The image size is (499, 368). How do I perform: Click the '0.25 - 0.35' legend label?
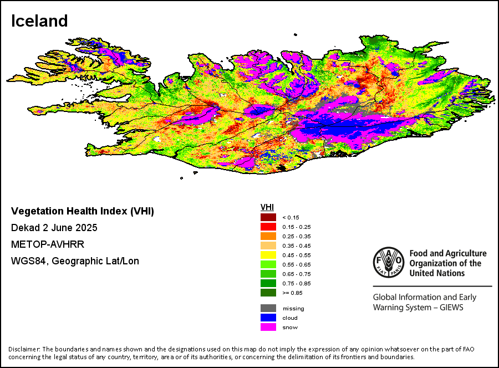[296, 236]
